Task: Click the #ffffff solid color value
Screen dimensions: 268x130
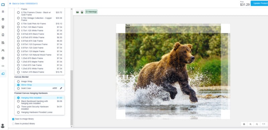Action: point(55,88)
